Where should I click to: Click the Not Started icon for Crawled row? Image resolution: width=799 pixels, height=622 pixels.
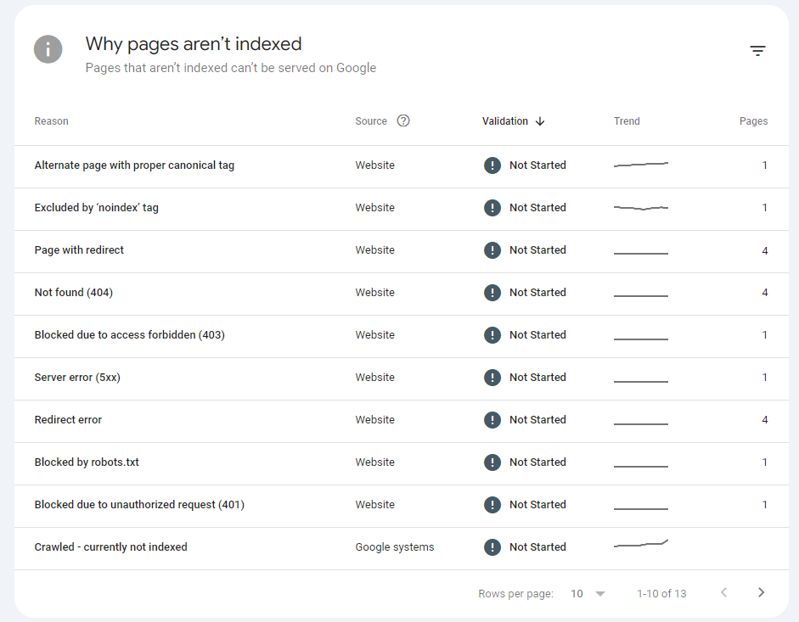[x=492, y=547]
